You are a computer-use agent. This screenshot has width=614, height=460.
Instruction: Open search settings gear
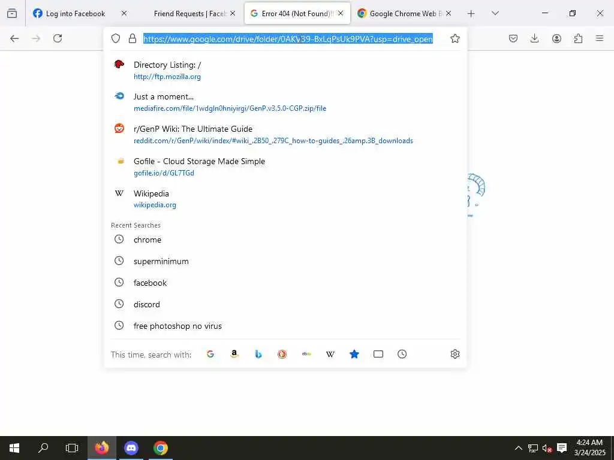[x=455, y=354]
